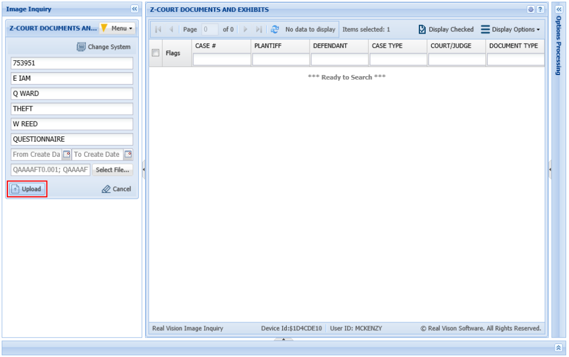Click Change System
This screenshot has width=569, height=357.
[x=104, y=47]
